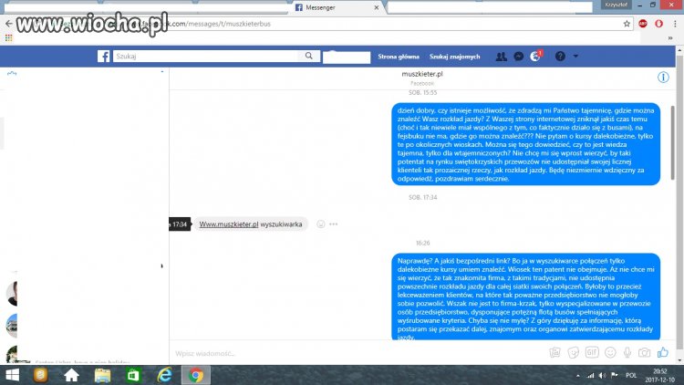Open emoji picker in composer
This screenshot has height=385, width=684.
[610, 353]
